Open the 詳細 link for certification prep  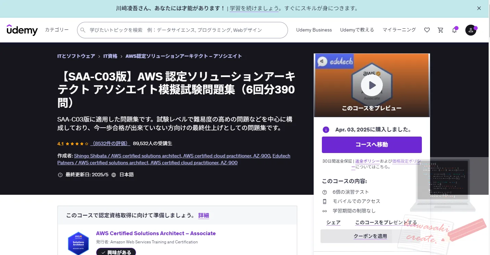[204, 215]
